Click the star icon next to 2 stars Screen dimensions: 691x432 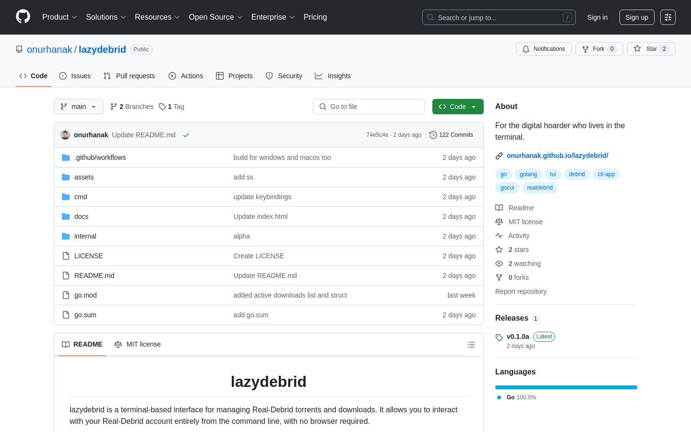(x=499, y=250)
